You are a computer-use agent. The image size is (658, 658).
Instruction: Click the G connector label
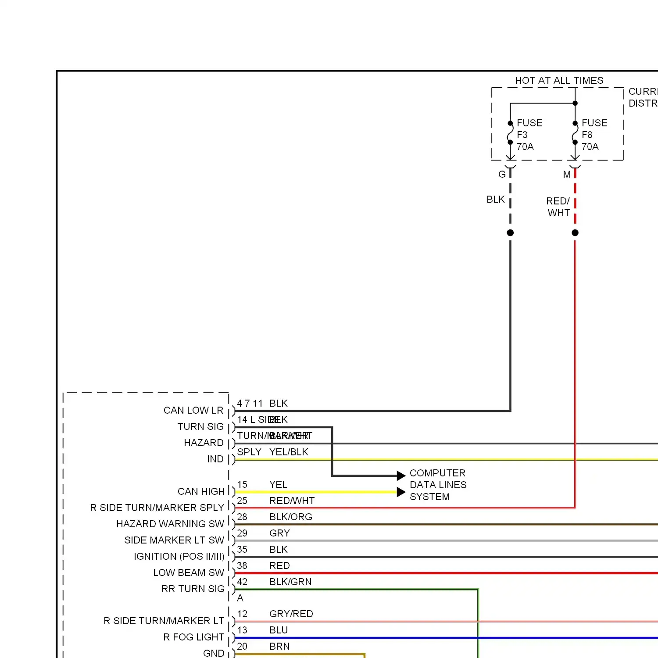(502, 174)
